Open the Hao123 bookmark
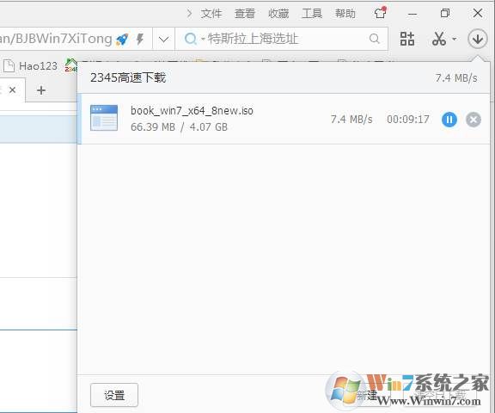Screen dimensions: 495x413 (x=30, y=65)
